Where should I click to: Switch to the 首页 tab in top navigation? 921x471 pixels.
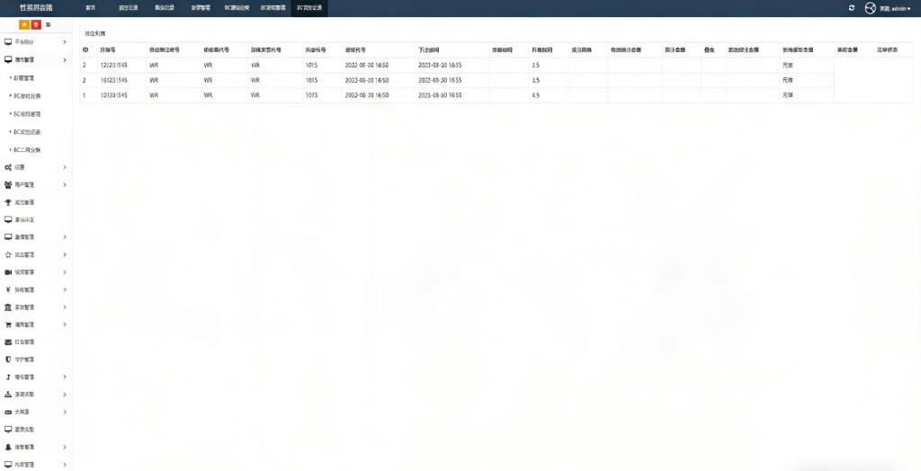coord(90,7)
